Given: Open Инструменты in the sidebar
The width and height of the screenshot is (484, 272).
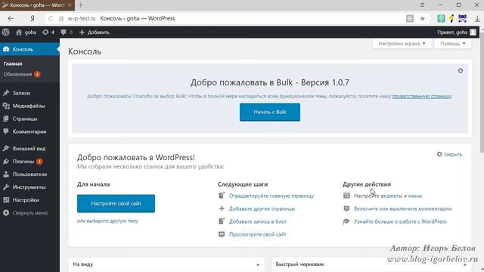Looking at the screenshot, I should (x=29, y=187).
